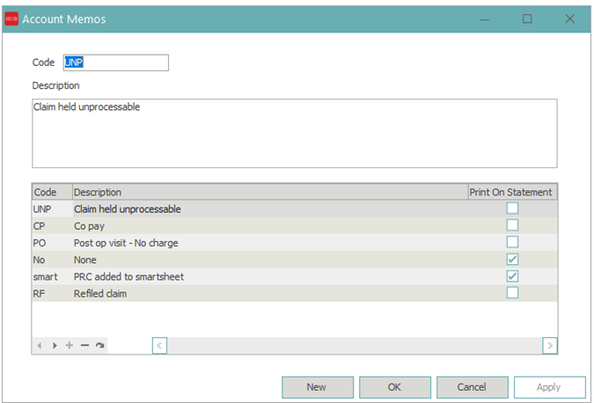The image size is (594, 403).
Task: Uncheck Print On Statement for None row
Action: tap(512, 260)
